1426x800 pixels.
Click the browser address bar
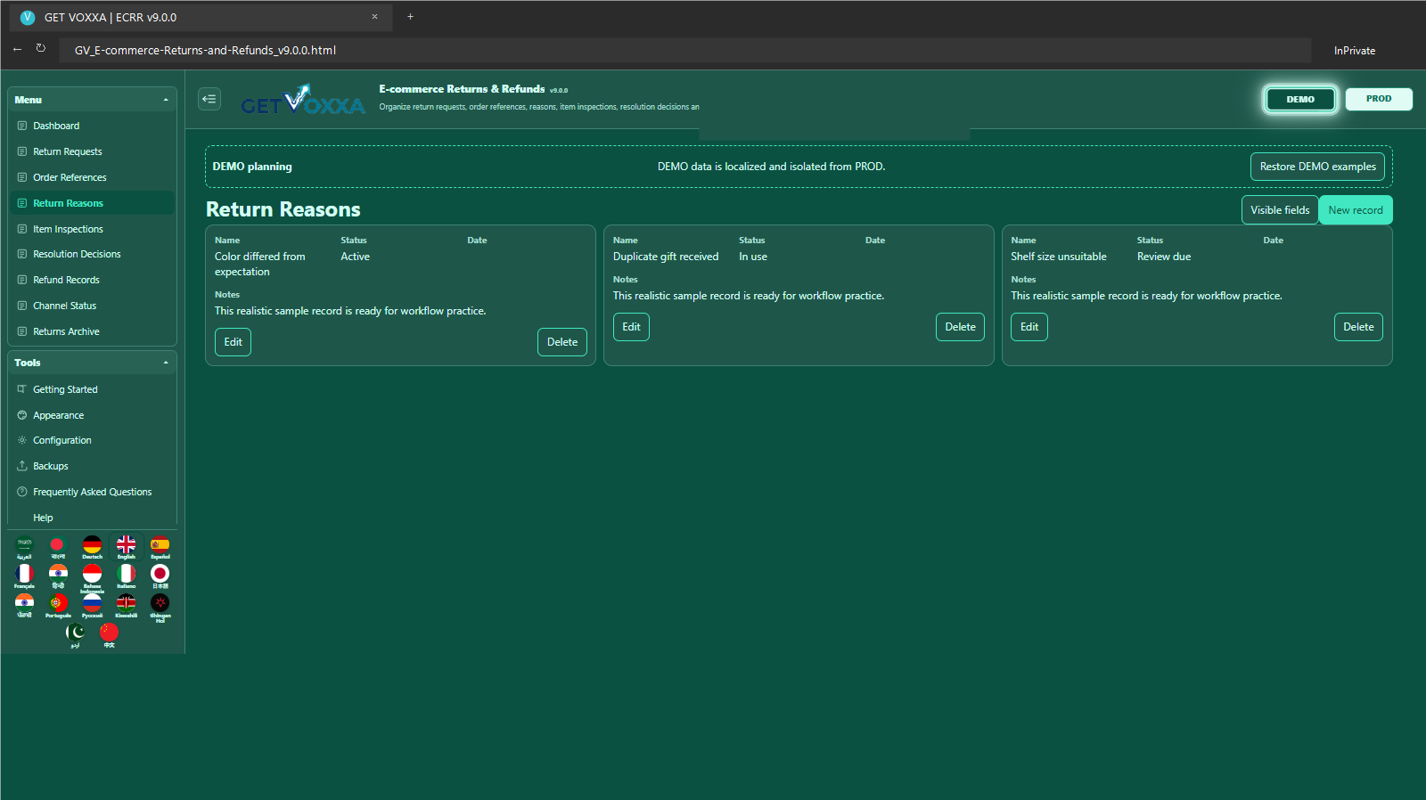coord(684,50)
